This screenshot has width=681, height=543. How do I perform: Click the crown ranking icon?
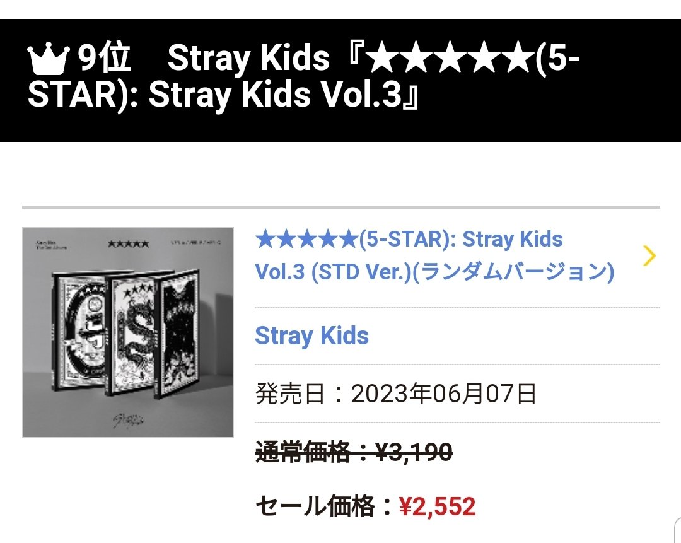point(48,58)
